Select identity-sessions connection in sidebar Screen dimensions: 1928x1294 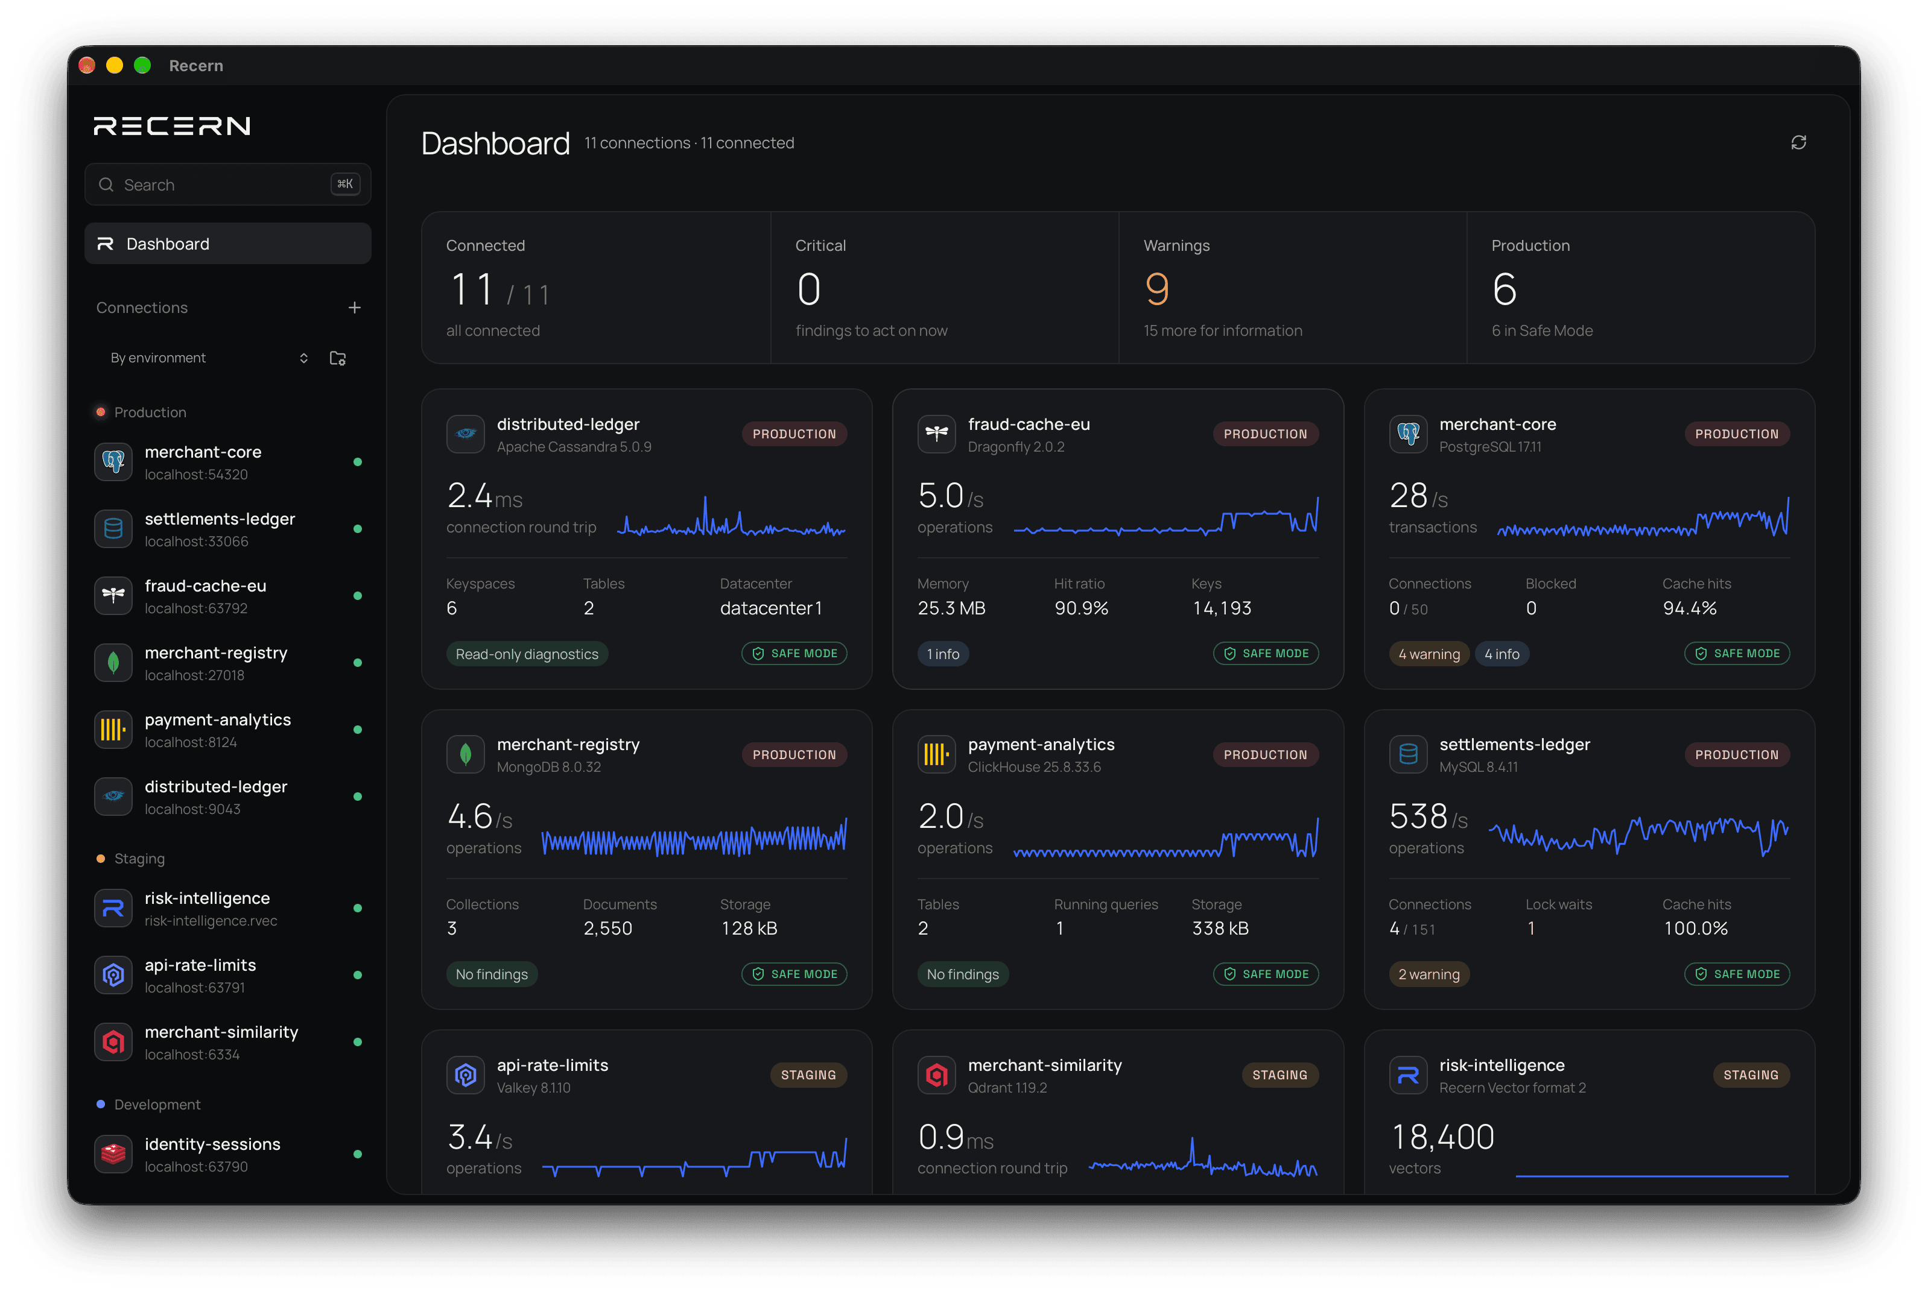tap(228, 1155)
